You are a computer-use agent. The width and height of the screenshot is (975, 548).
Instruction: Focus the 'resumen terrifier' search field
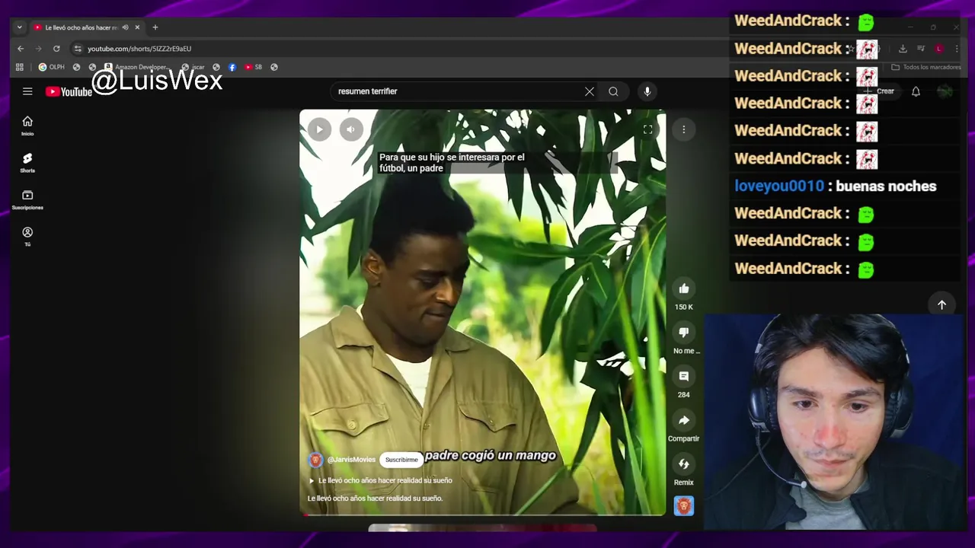[x=457, y=91]
